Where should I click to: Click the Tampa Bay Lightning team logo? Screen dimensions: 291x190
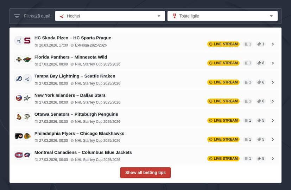pyautogui.click(x=19, y=79)
